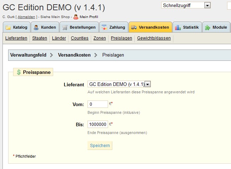Click the Module puzzle piece icon
The image size is (231, 169).
click(208, 27)
